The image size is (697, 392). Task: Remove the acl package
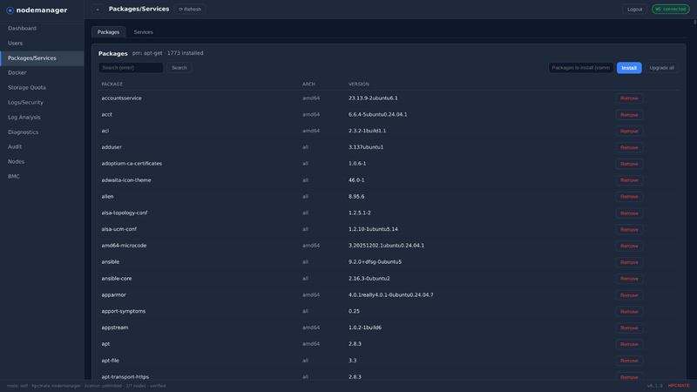tap(629, 132)
